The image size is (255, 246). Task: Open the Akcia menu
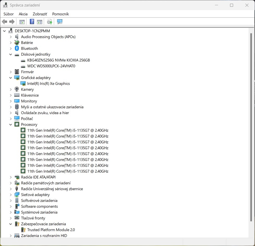click(23, 14)
